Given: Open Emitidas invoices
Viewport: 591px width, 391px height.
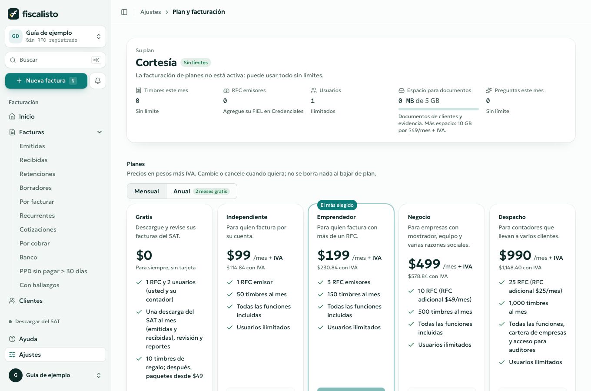Looking at the screenshot, I should pos(32,146).
